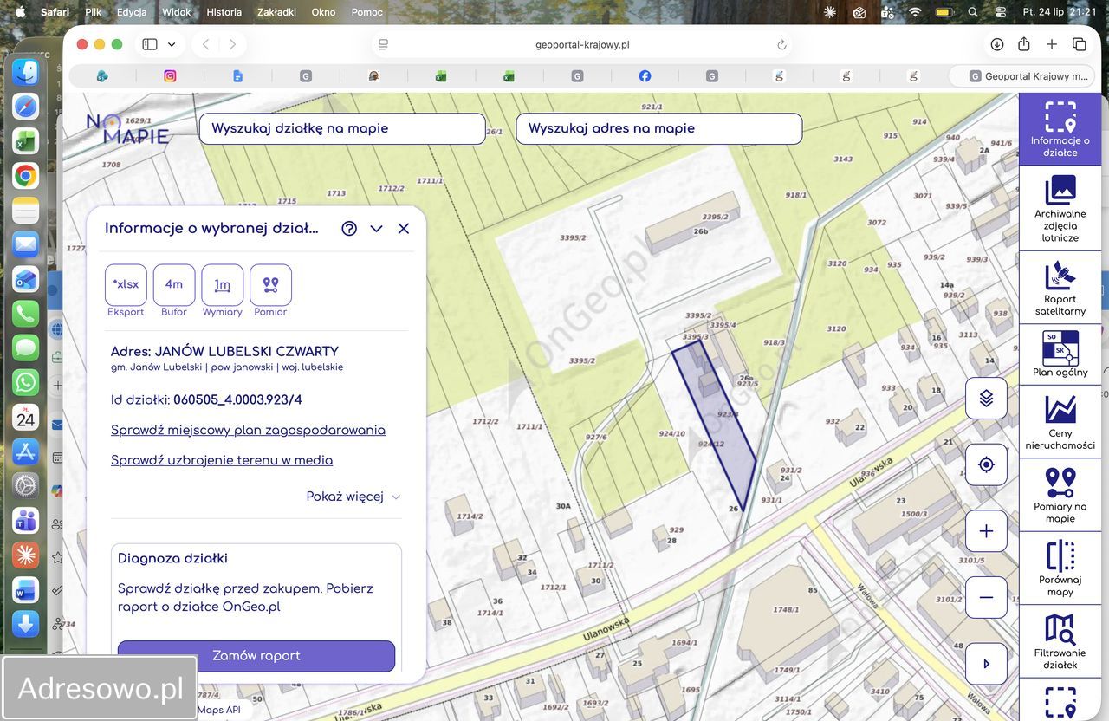The height and width of the screenshot is (721, 1109).
Task: Center map using the locate button
Action: coord(986,464)
